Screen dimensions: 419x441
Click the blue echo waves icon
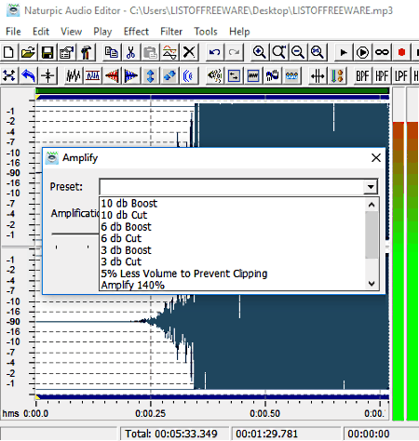coord(189,75)
